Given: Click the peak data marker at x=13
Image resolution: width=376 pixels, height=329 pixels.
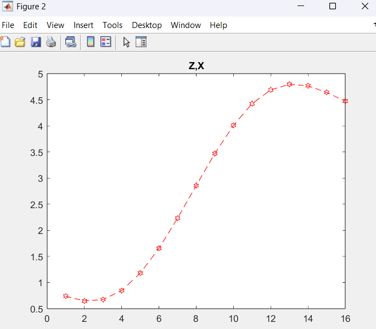Looking at the screenshot, I should pos(289,84).
